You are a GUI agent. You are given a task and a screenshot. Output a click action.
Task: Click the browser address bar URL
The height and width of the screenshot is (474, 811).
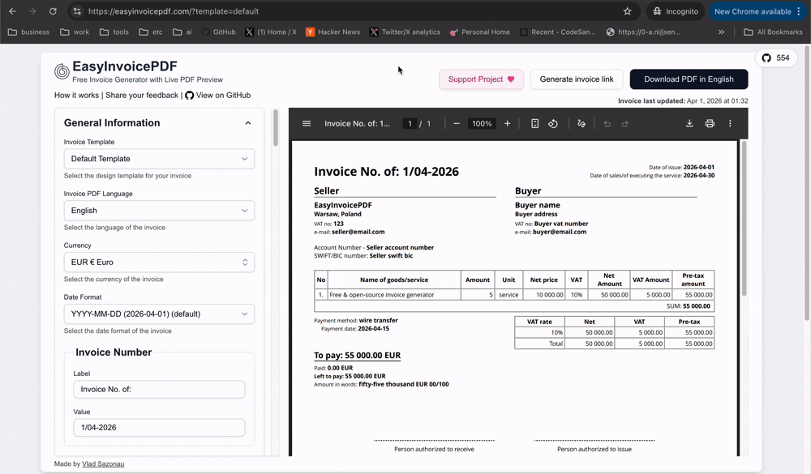pyautogui.click(x=174, y=11)
